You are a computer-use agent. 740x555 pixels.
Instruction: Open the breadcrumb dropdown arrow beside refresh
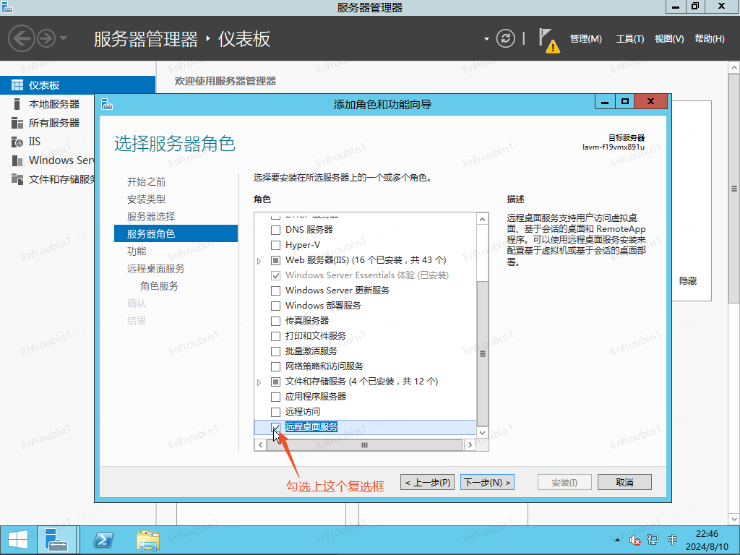point(486,39)
